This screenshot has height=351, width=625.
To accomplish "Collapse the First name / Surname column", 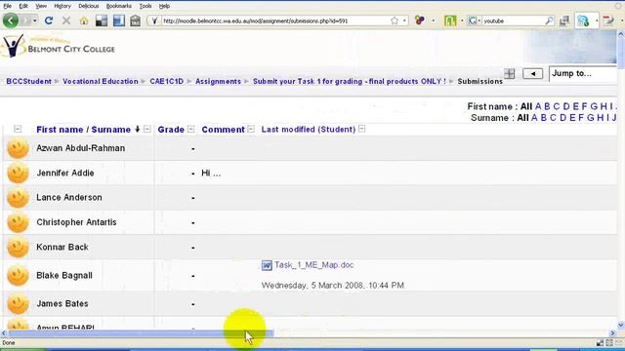I will point(147,129).
